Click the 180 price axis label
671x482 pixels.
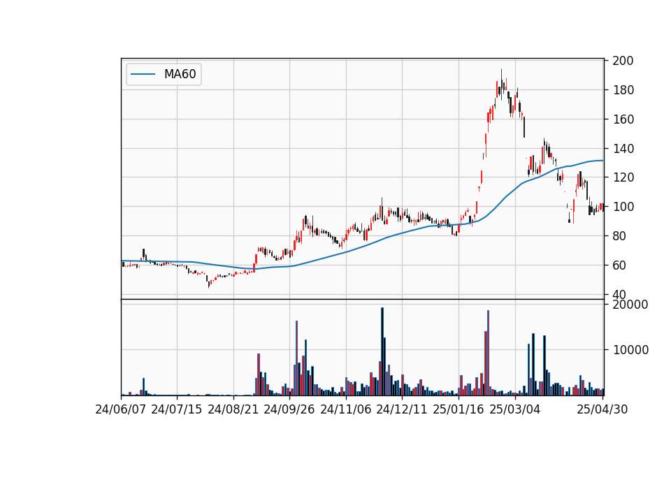[x=623, y=90]
